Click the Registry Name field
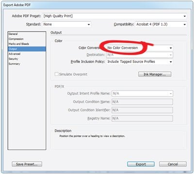Screen dimensions: 194x174 (x=142, y=118)
